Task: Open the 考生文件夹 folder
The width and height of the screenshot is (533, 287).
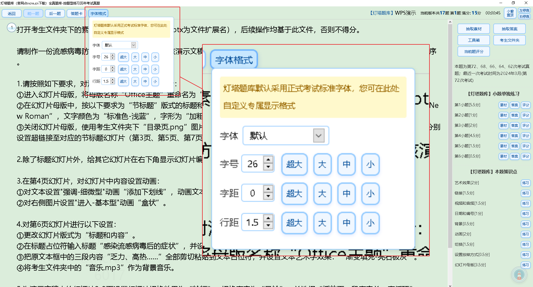Action: click(x=509, y=40)
